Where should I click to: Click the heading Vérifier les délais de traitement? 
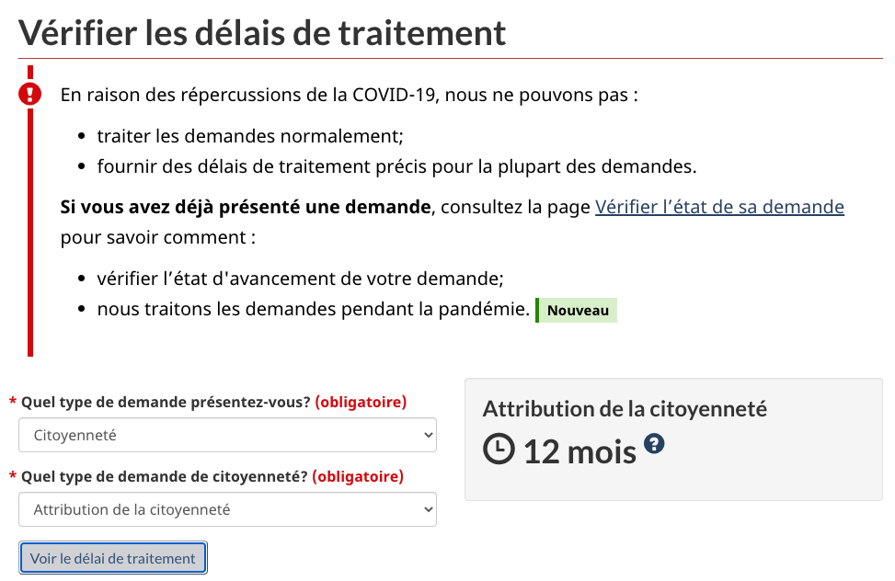(x=263, y=33)
